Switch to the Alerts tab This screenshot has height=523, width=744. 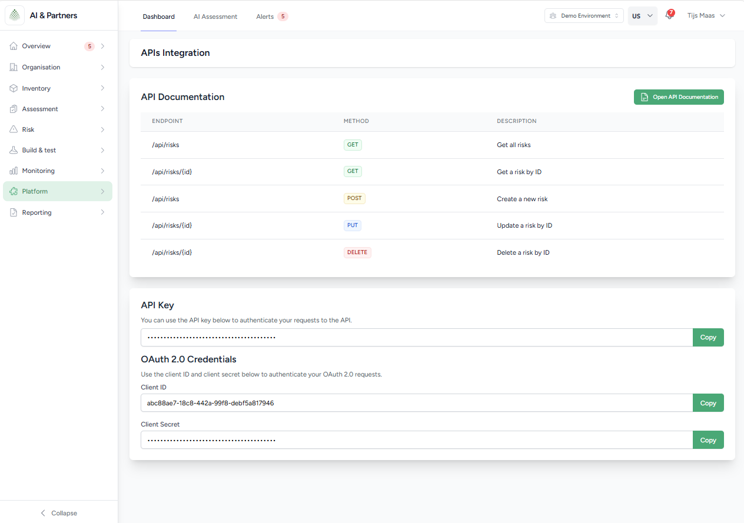click(x=272, y=16)
